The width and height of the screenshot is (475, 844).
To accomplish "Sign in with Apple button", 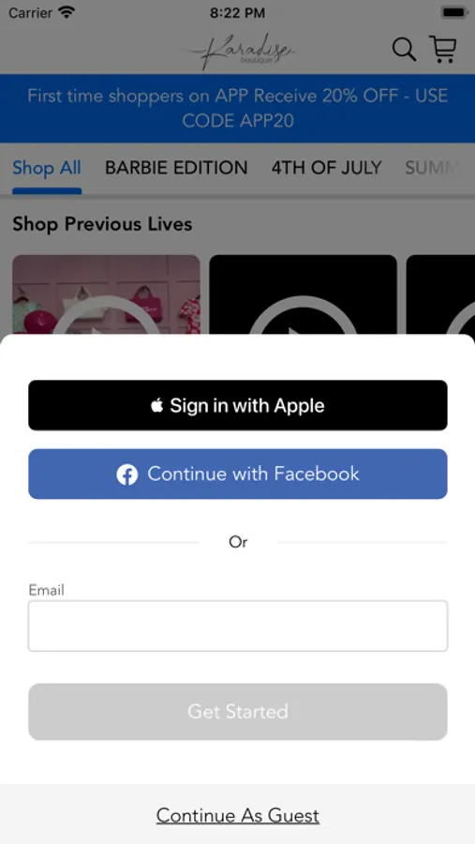I will pos(238,405).
